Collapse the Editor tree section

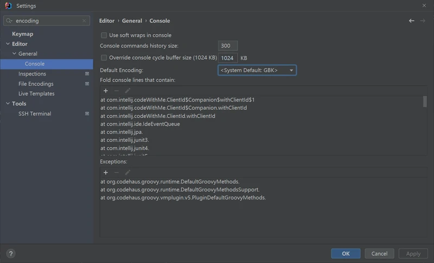8,44
